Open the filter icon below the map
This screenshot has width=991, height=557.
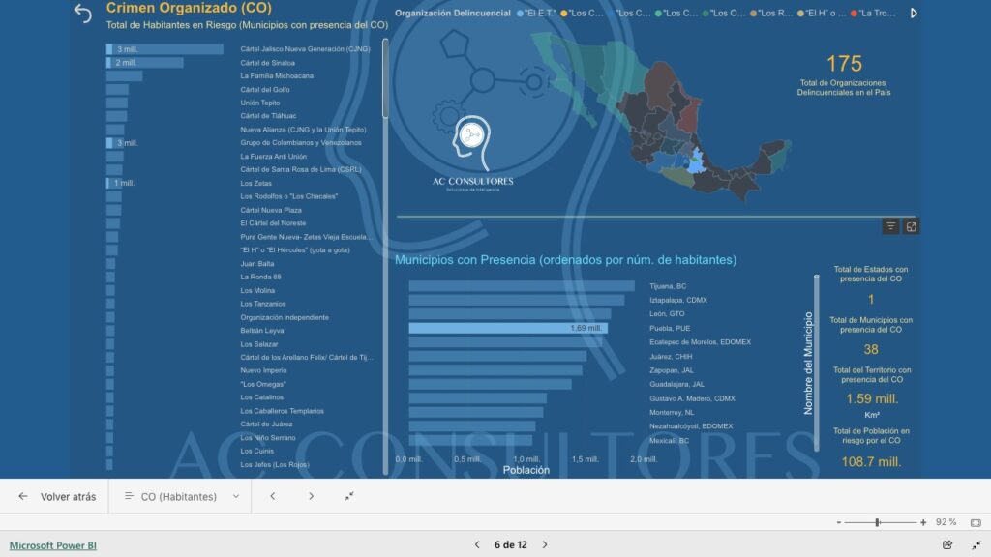pyautogui.click(x=891, y=226)
